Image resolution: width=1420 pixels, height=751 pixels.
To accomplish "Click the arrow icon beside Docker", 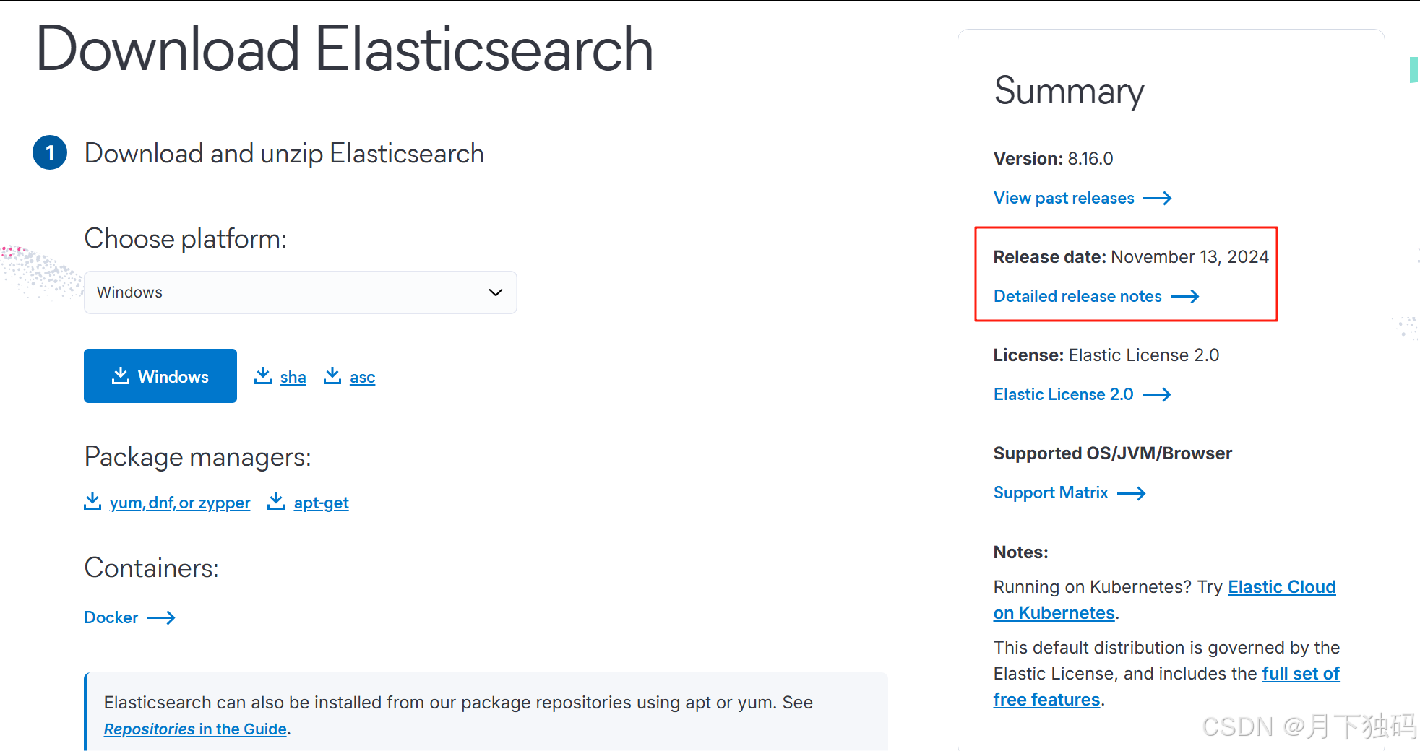I will click(161, 617).
